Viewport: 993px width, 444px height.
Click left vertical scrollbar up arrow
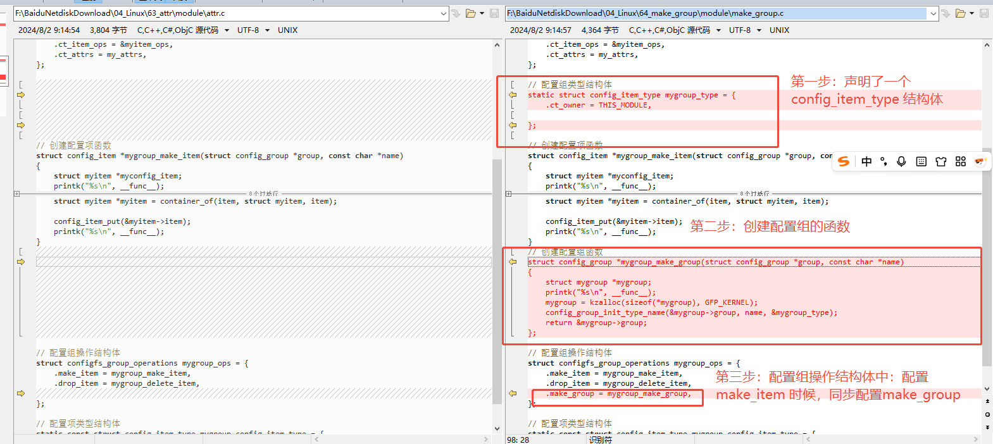497,45
